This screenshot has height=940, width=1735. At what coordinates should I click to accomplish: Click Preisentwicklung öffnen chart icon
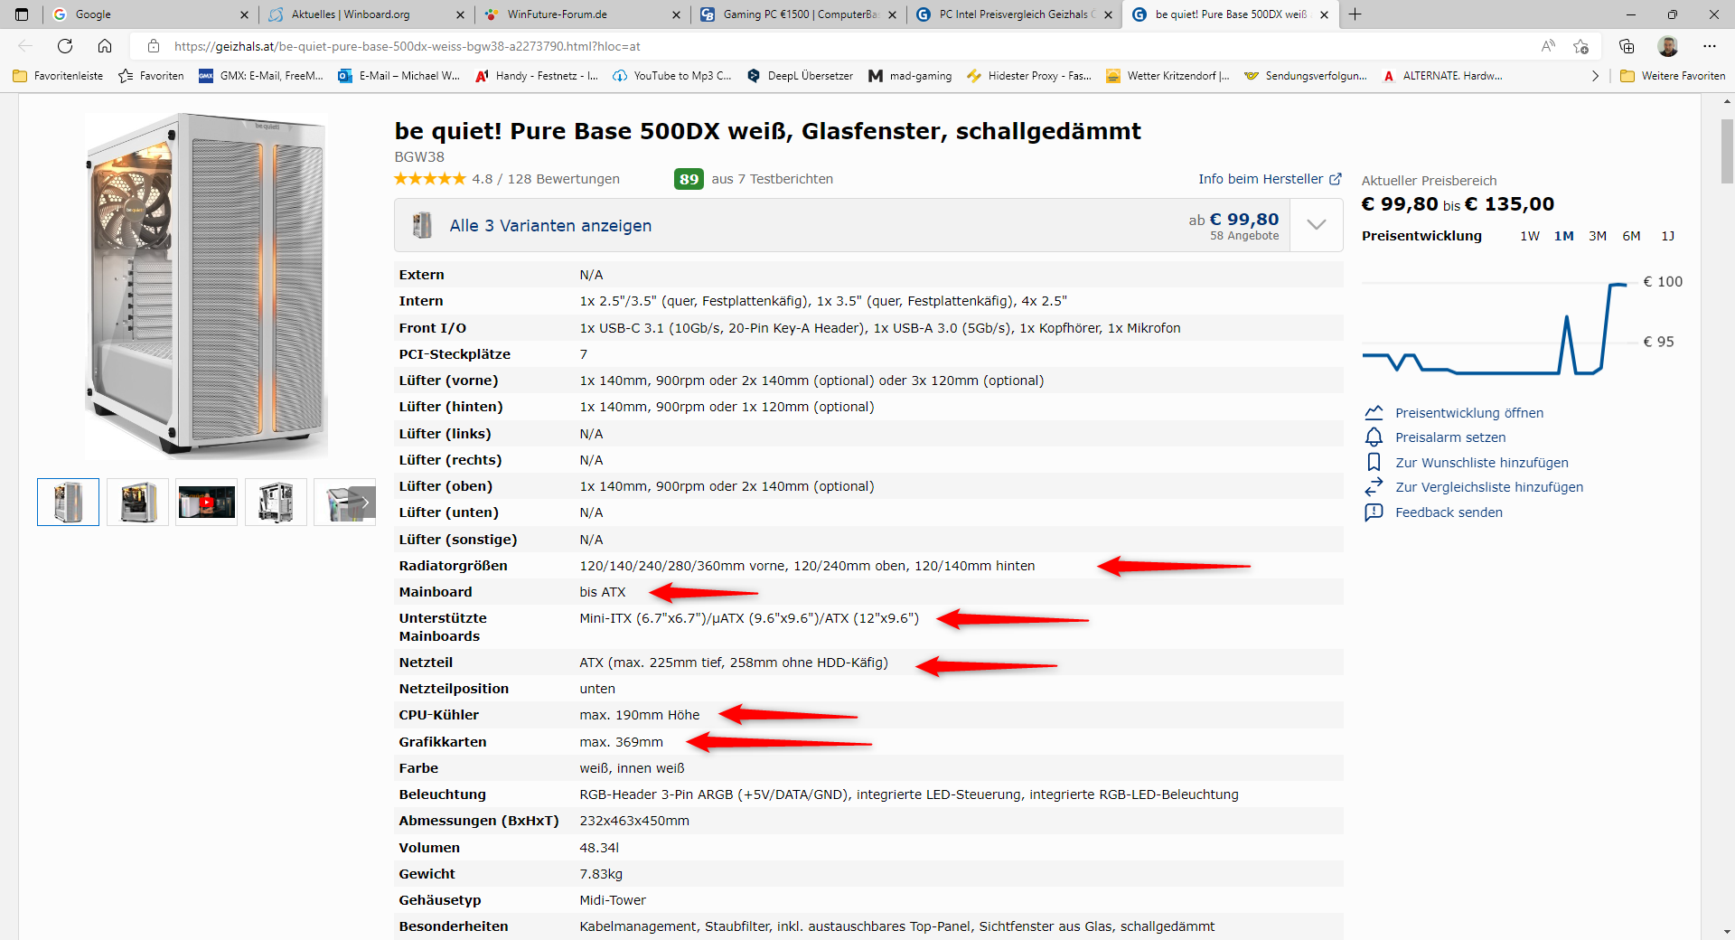coord(1374,412)
